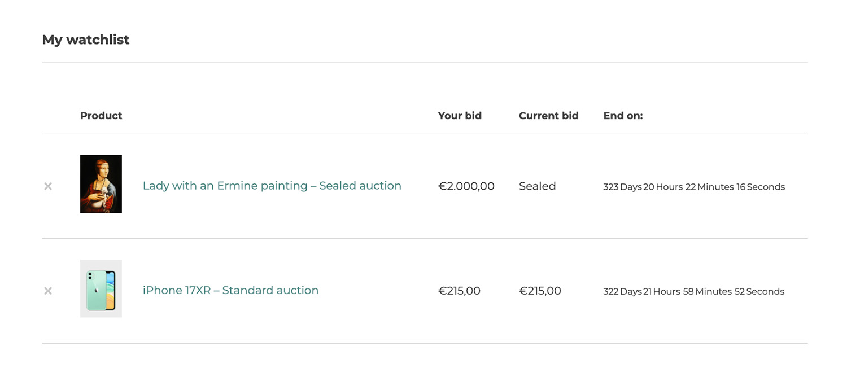Image resolution: width=847 pixels, height=381 pixels.
Task: Select your €215,00 bid on the iPhone
Action: pos(459,291)
